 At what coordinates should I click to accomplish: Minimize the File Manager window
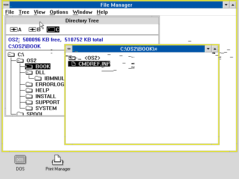click(226, 5)
